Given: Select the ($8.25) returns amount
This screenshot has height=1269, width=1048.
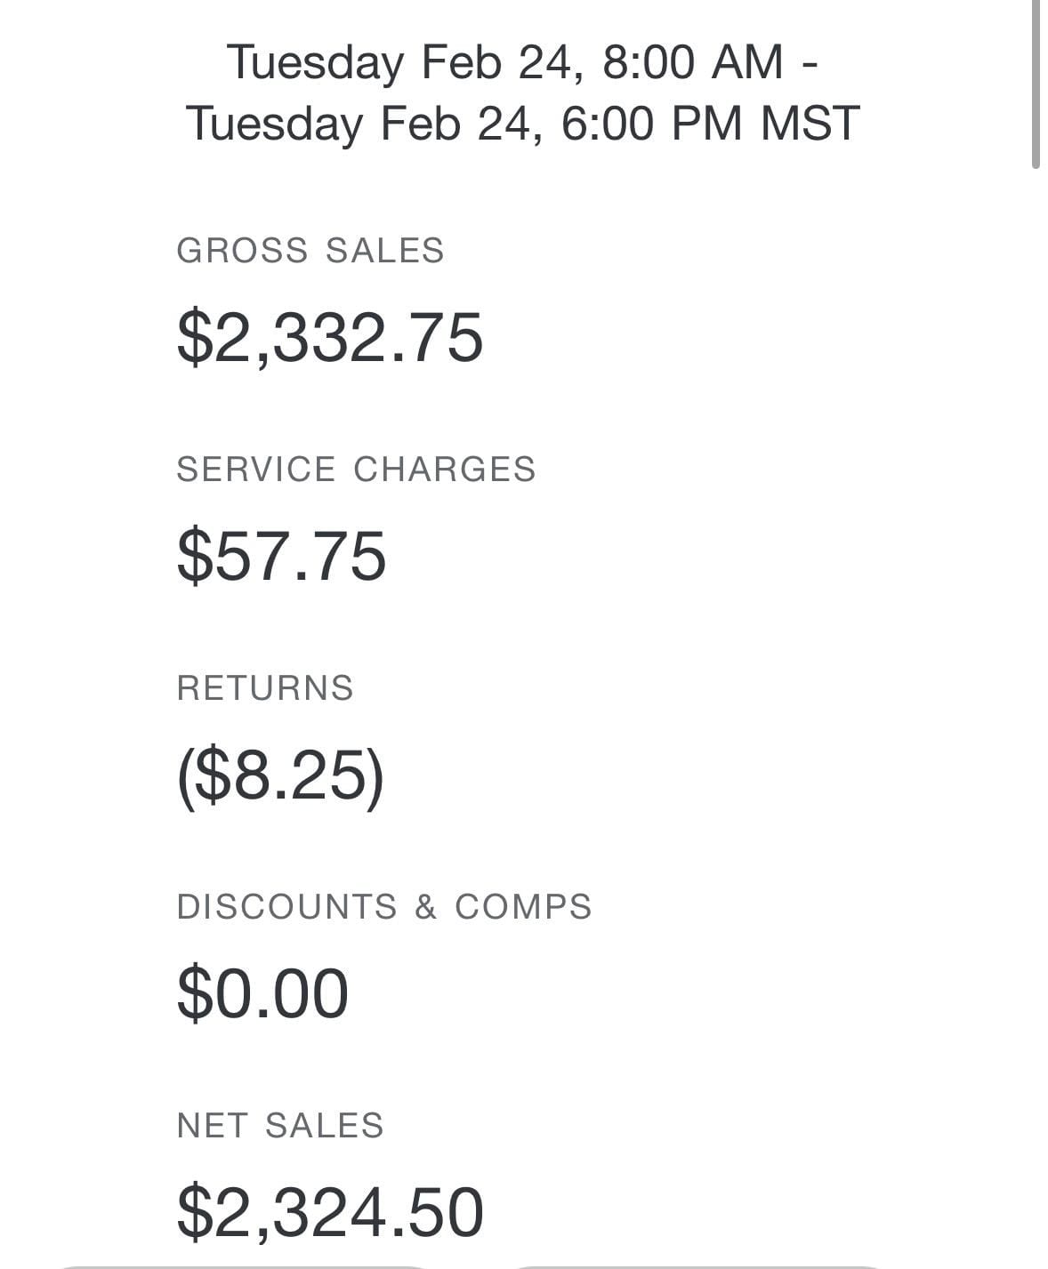Looking at the screenshot, I should (280, 775).
